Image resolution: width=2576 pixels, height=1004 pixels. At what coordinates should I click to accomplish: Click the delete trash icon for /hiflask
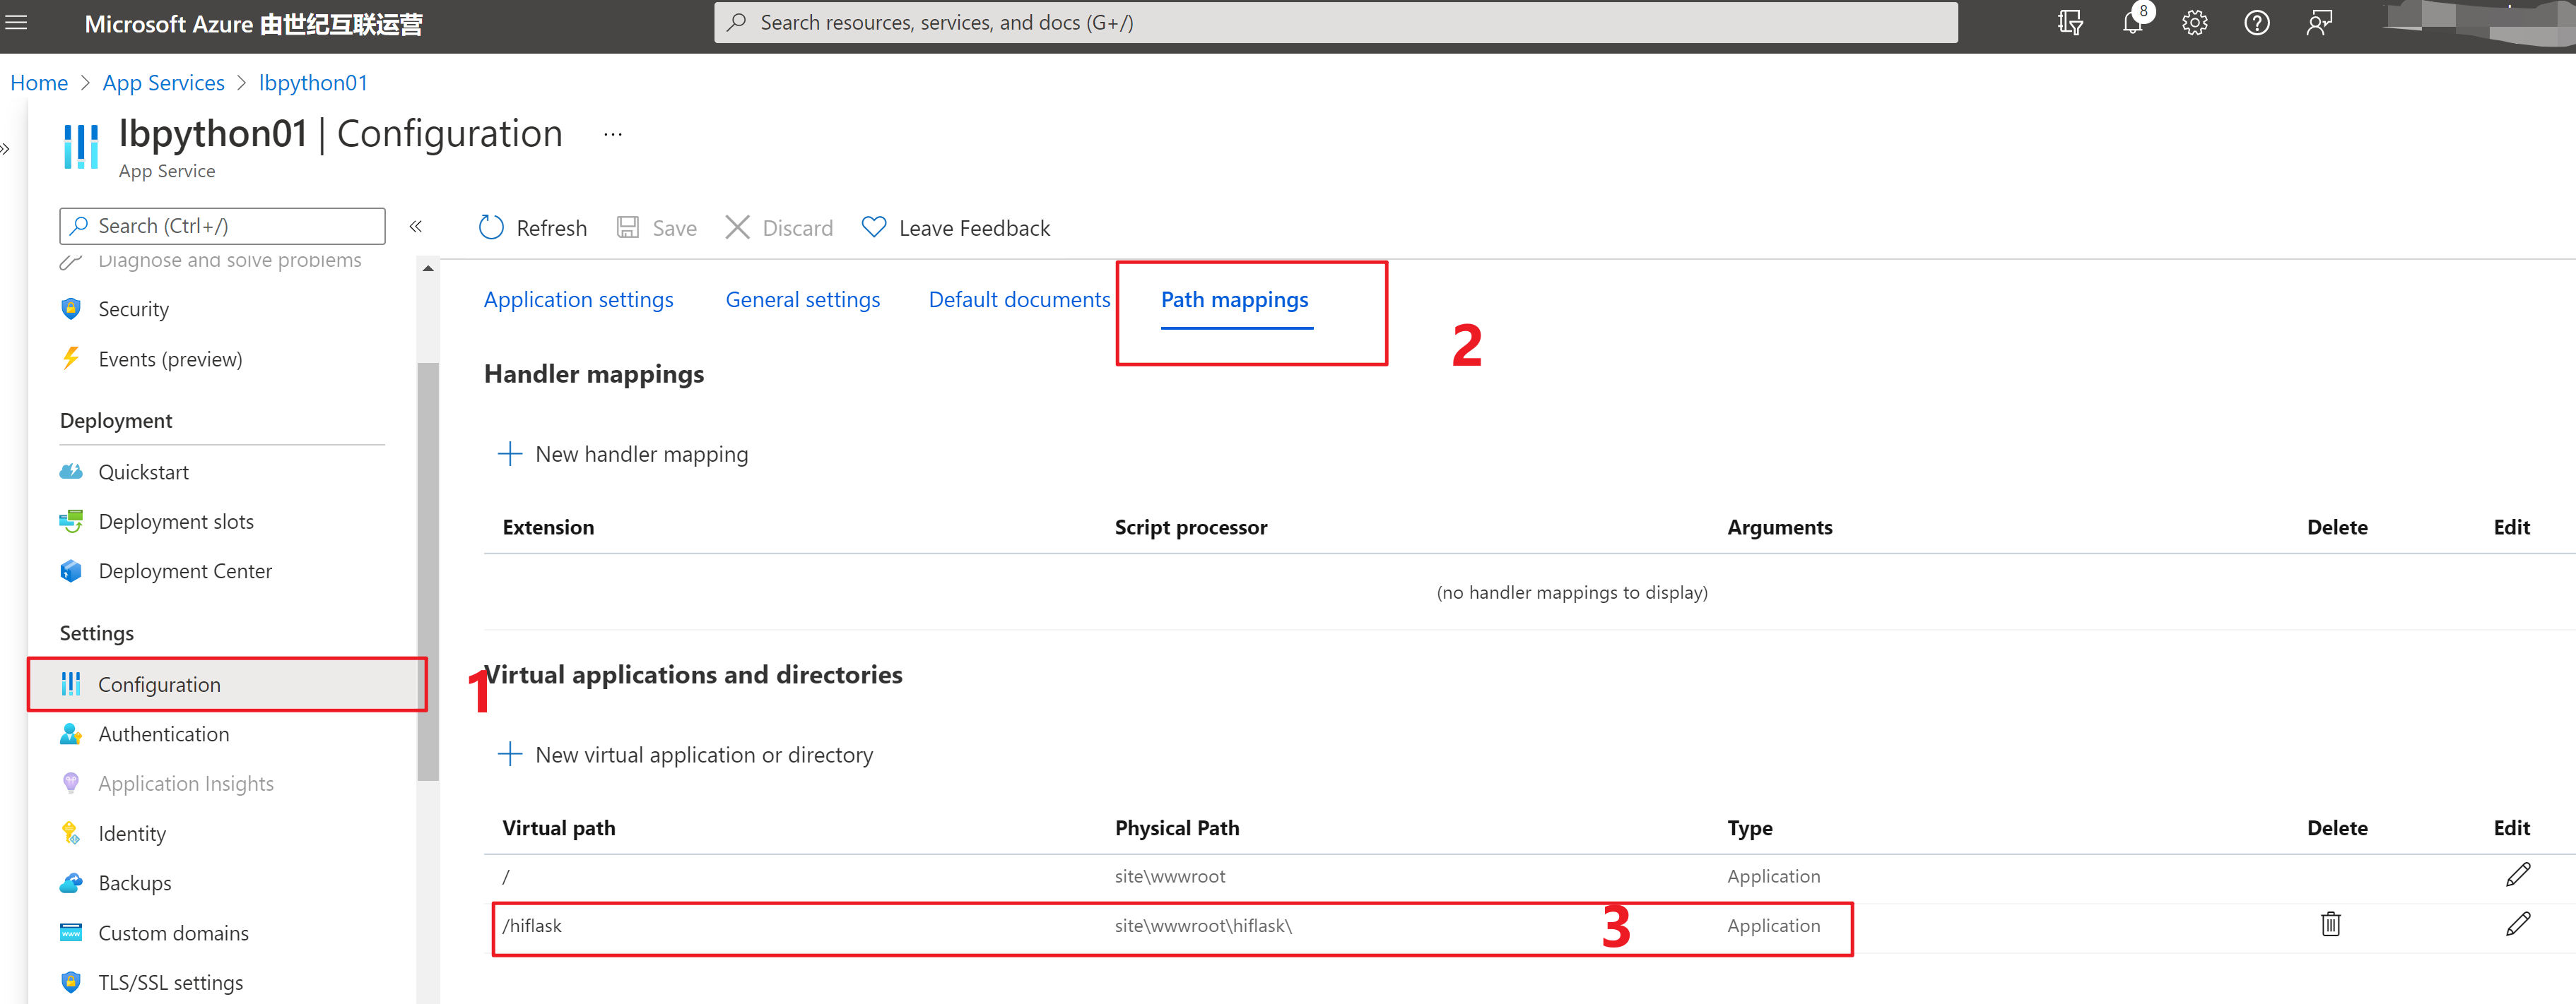(x=2330, y=924)
